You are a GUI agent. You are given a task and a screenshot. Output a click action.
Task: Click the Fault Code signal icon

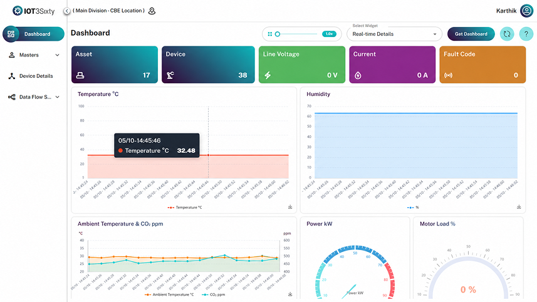448,75
